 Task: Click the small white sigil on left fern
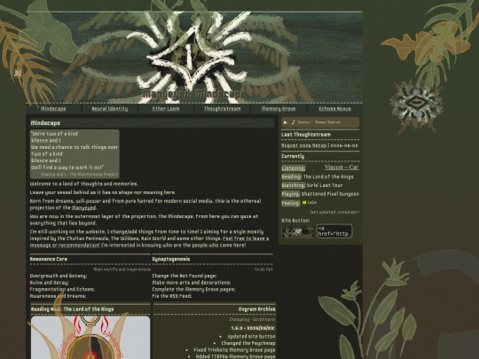(18, 73)
